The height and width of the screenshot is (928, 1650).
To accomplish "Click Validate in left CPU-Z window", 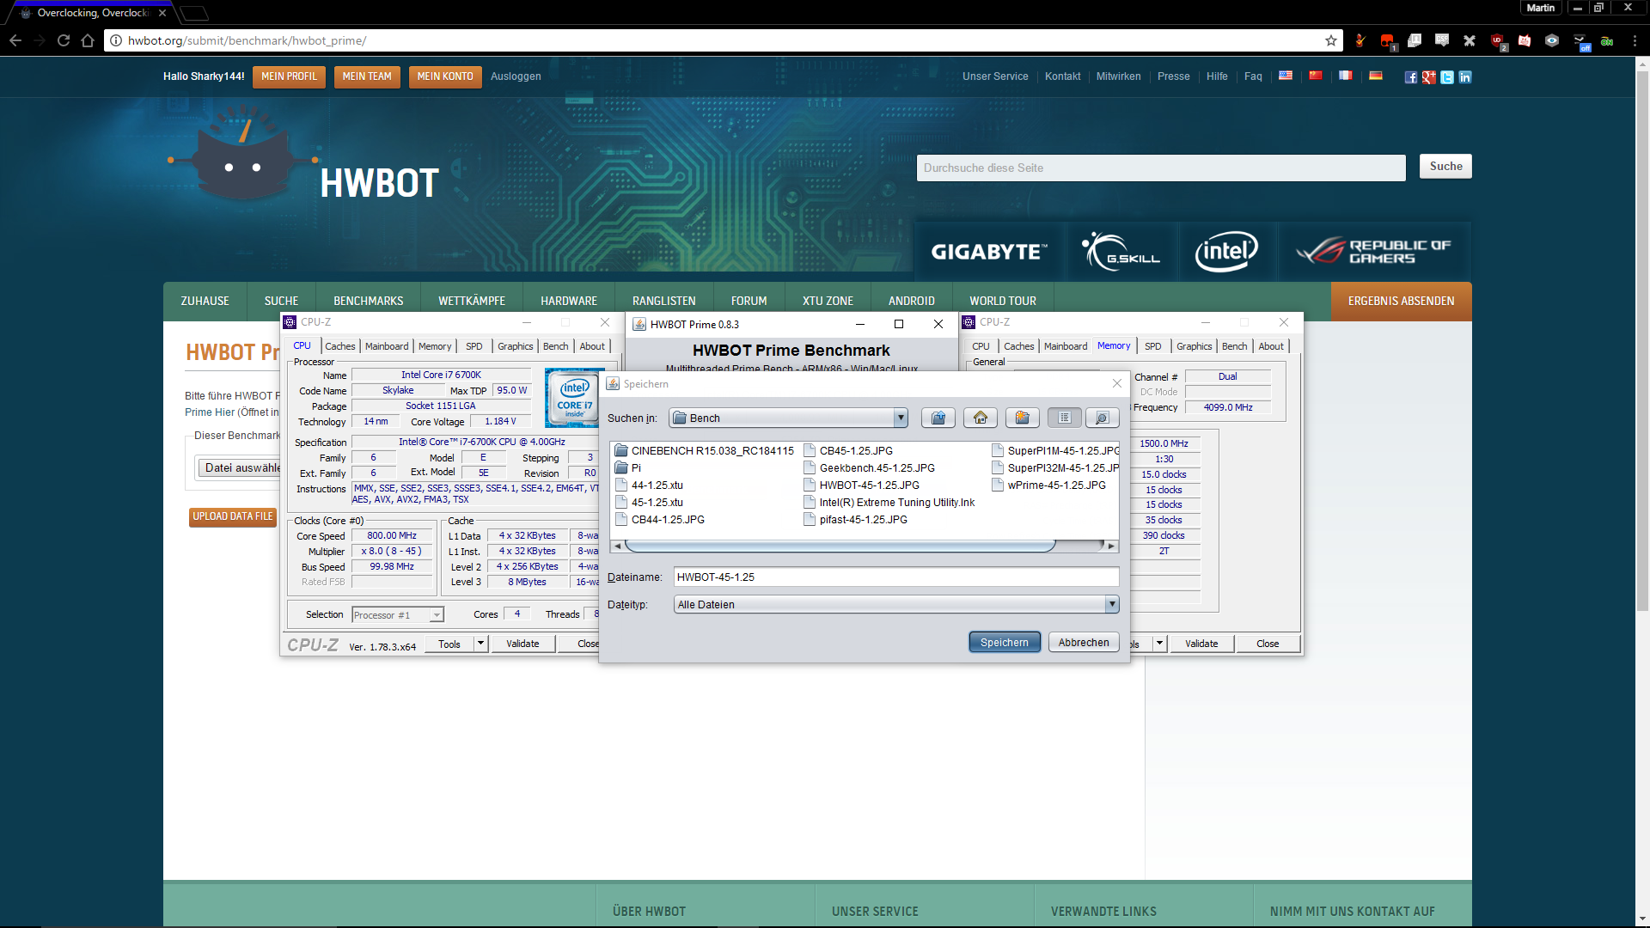I will coord(522,644).
